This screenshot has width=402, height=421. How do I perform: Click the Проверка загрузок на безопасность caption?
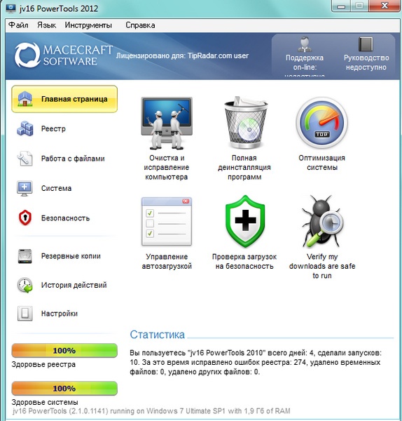[x=244, y=261]
